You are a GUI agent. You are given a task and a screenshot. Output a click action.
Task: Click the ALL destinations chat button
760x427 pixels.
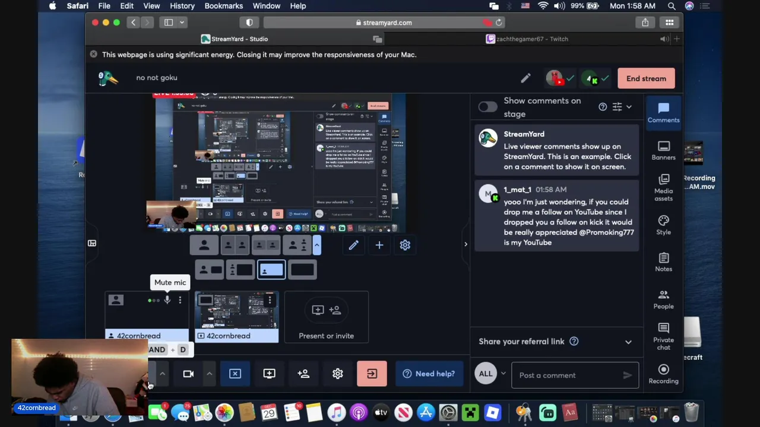tap(486, 374)
